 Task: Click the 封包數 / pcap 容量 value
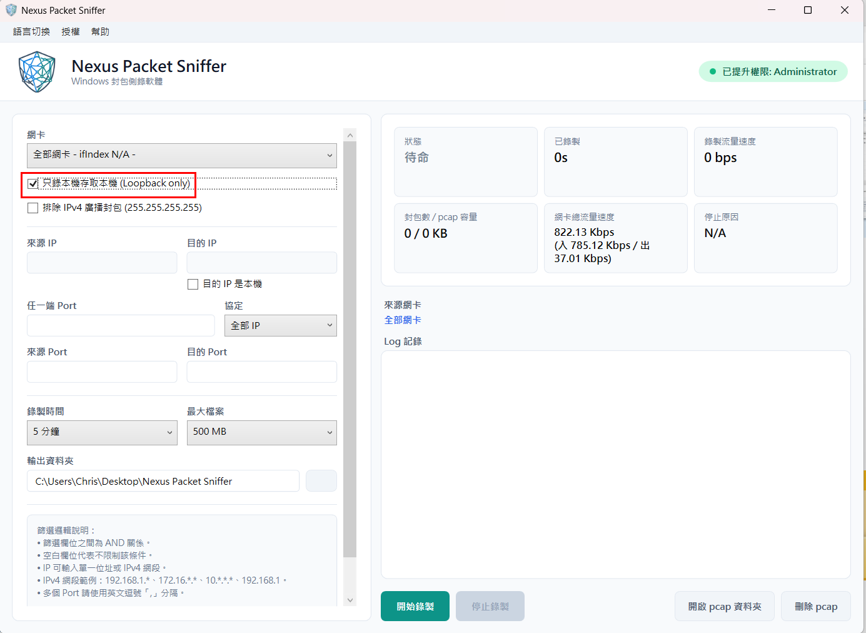pos(426,233)
